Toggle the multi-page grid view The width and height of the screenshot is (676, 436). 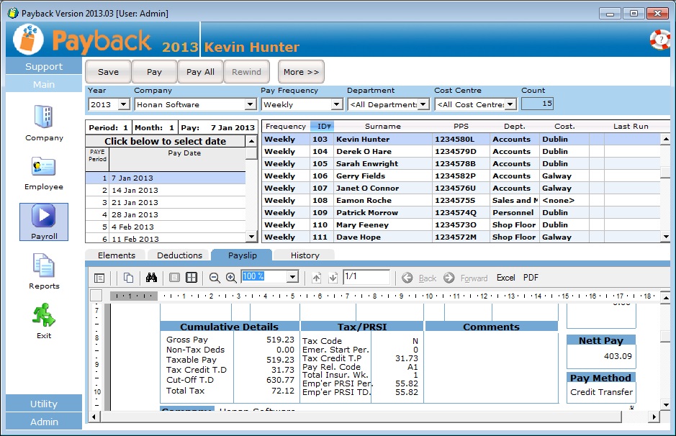click(x=191, y=278)
